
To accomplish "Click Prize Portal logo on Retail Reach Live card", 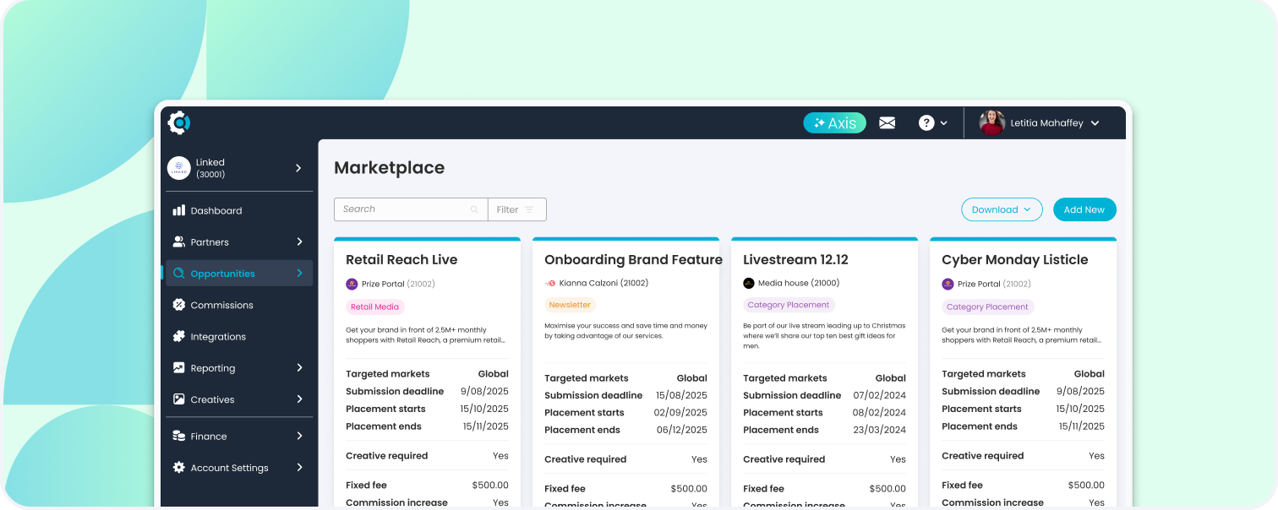I will [x=352, y=284].
